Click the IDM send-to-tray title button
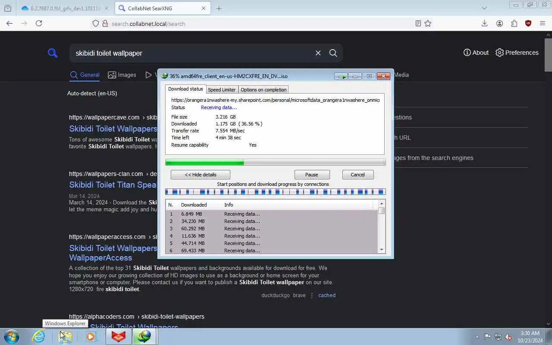 click(341, 76)
